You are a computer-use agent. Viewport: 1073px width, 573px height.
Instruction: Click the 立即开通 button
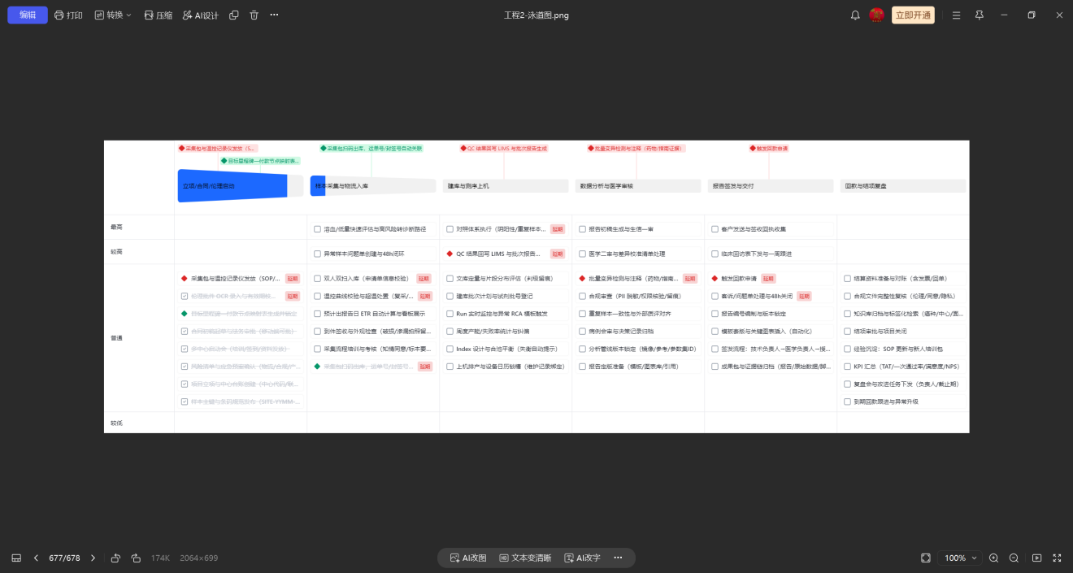point(913,15)
